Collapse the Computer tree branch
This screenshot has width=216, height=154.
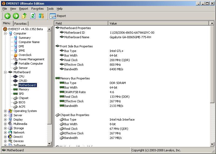point(5,33)
